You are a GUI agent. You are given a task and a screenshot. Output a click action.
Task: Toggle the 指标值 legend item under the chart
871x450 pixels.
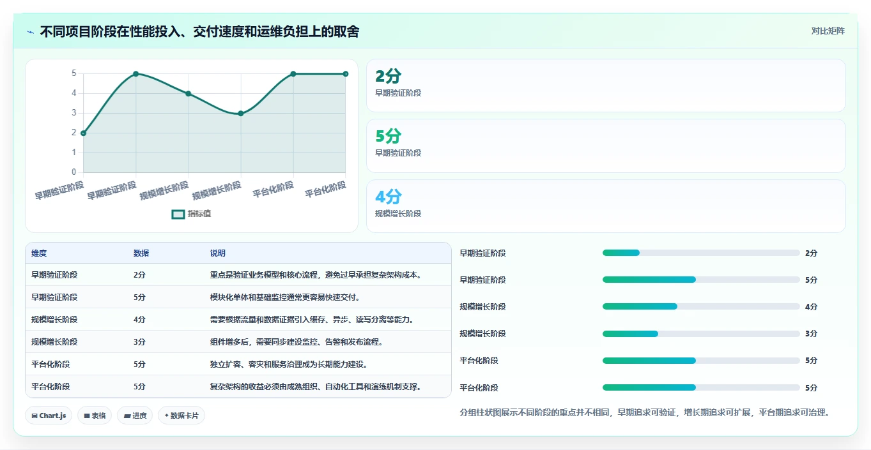tap(191, 214)
